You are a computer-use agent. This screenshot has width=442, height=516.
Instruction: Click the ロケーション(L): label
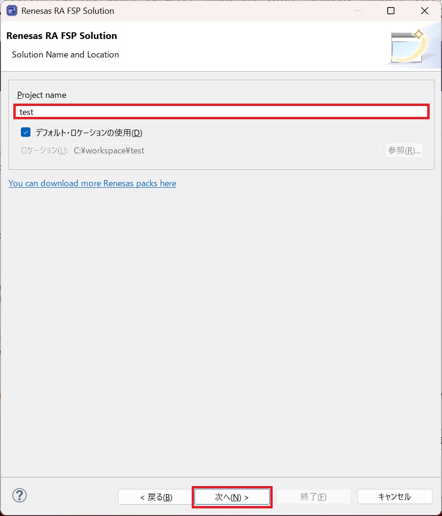[45, 151]
